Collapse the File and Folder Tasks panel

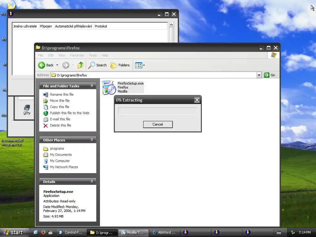[92, 86]
